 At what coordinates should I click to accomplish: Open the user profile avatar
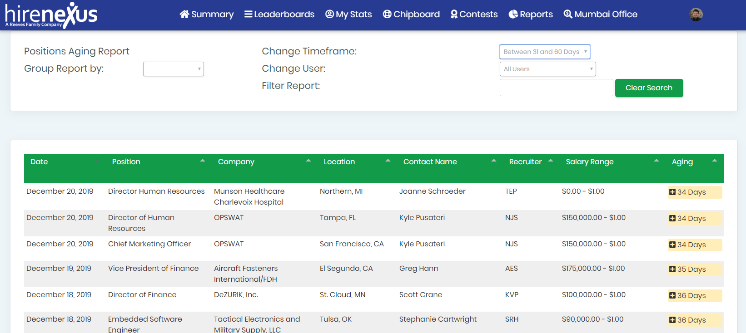point(696,15)
